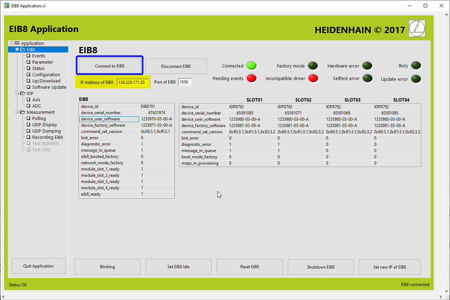
Task: Select Software Update in the tree
Action: tap(49, 87)
